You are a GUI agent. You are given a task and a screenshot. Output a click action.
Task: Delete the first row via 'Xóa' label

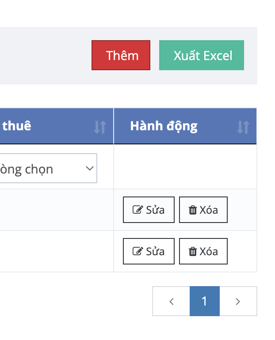click(209, 210)
